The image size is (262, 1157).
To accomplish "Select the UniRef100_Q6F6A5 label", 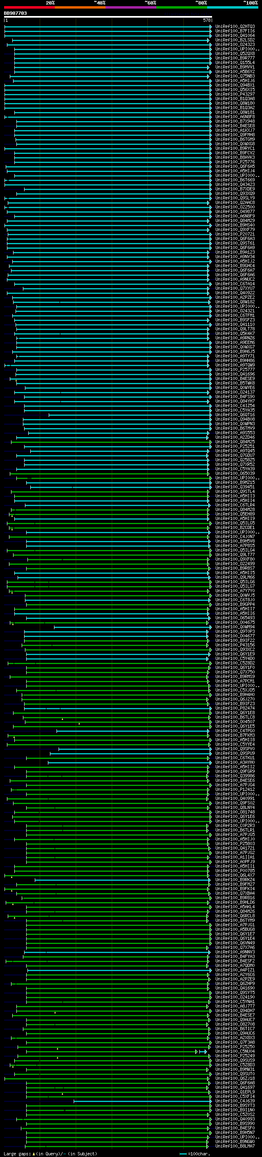I will tap(235, 167).
